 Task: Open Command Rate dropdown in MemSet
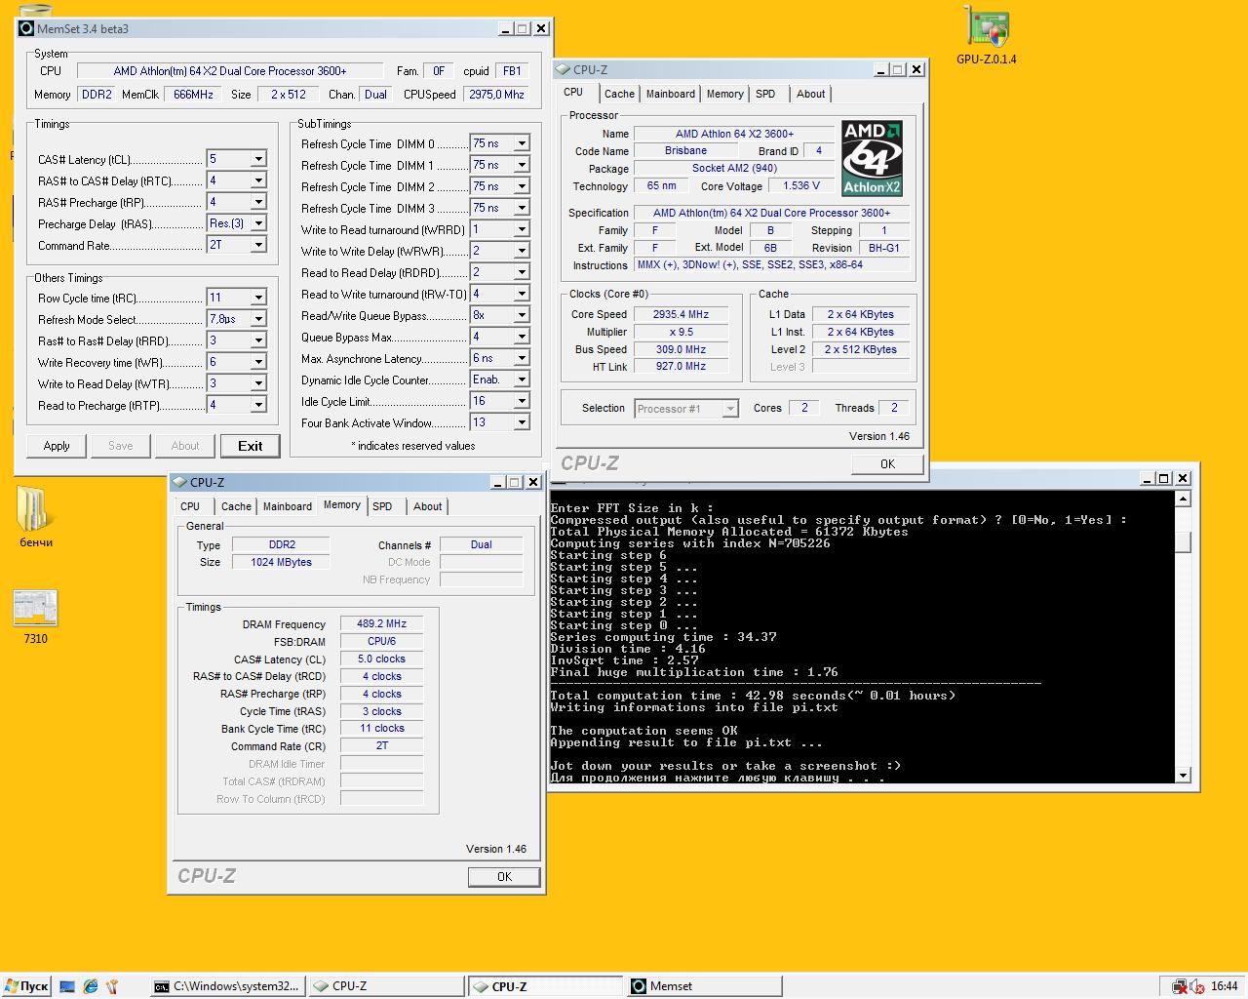pos(258,245)
